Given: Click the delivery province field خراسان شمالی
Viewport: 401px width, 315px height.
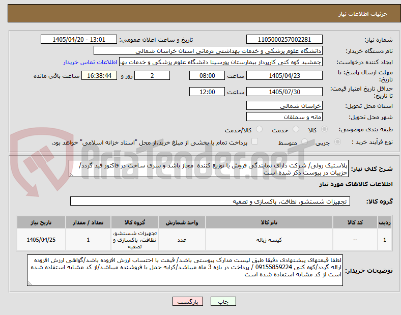Looking at the screenshot, I should coord(284,106).
